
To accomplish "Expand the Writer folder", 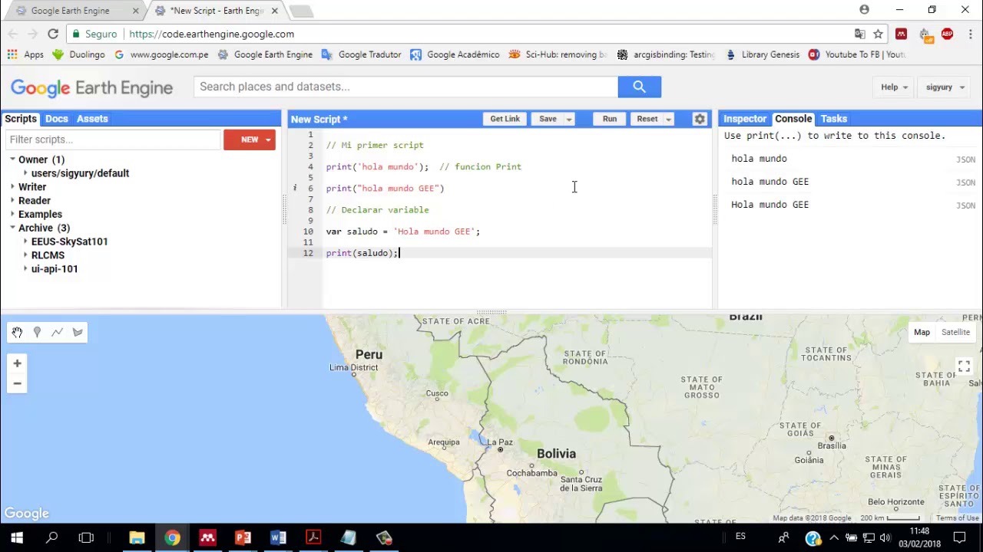I will (x=12, y=187).
